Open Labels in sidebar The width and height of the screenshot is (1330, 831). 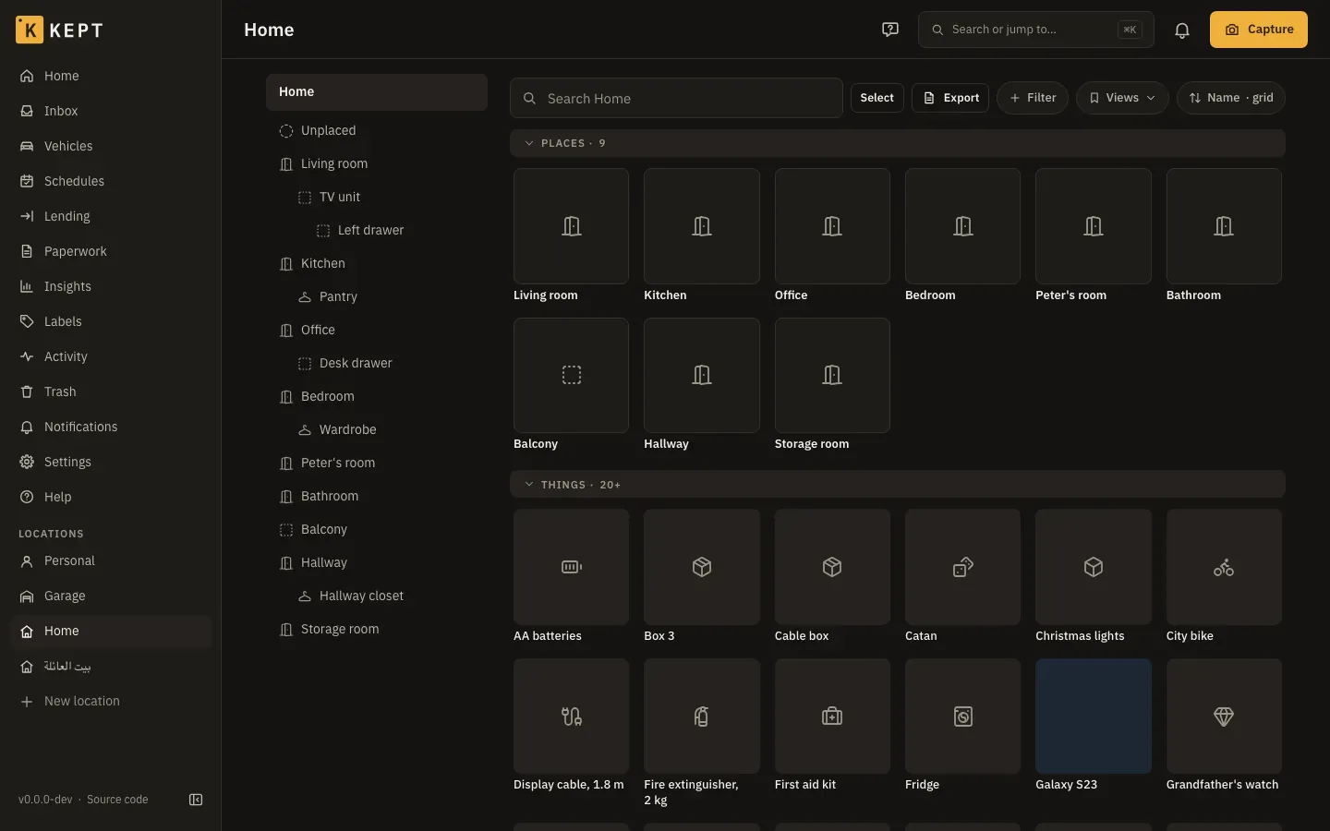[111, 321]
